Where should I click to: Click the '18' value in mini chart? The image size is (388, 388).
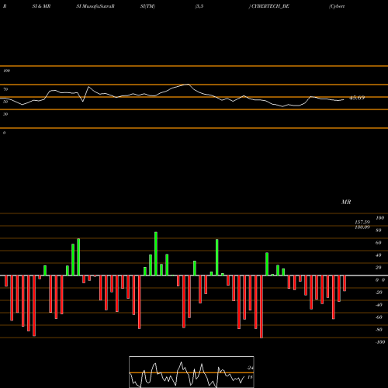click(250, 377)
